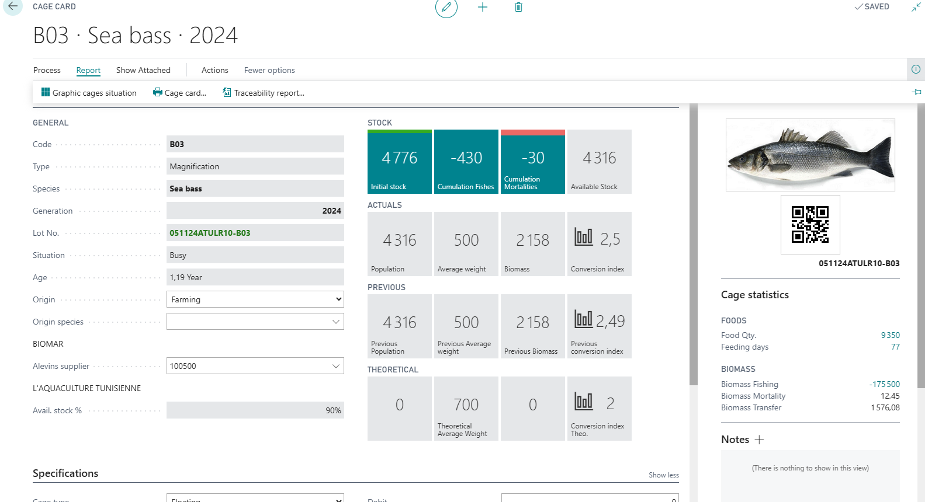Click the trash delete icon

(518, 7)
